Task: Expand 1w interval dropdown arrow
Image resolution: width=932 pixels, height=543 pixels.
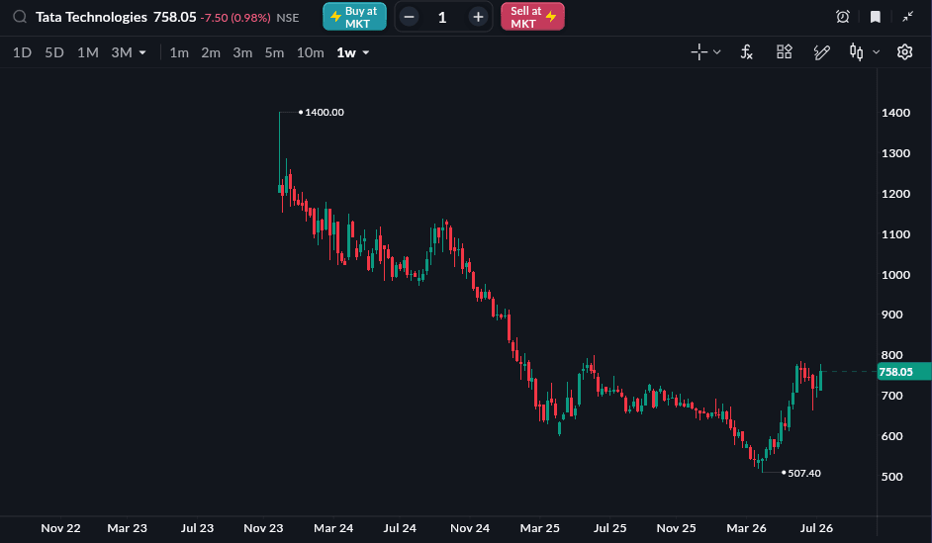Action: click(366, 52)
